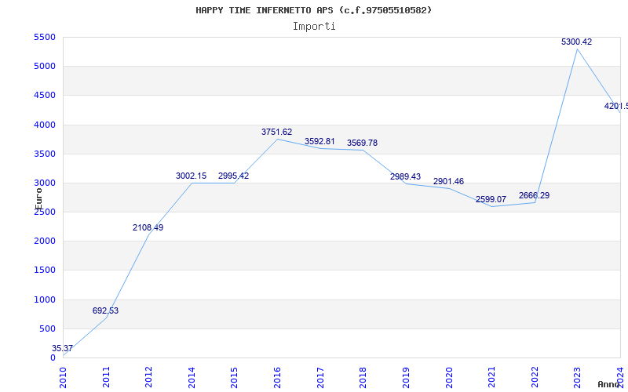Click the 2016 x-axis year label
Viewport: 628px width, 392px height.
[x=277, y=377]
